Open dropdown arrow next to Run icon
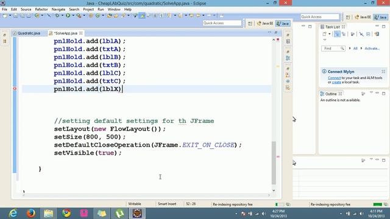This screenshot has width=390, height=219. tap(73, 16)
